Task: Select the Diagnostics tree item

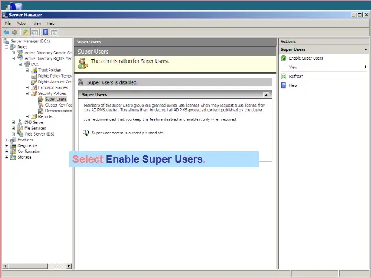Action: [x=27, y=145]
